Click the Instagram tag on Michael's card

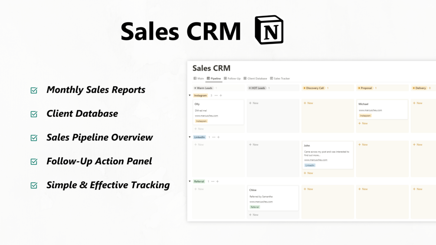tap(365, 115)
